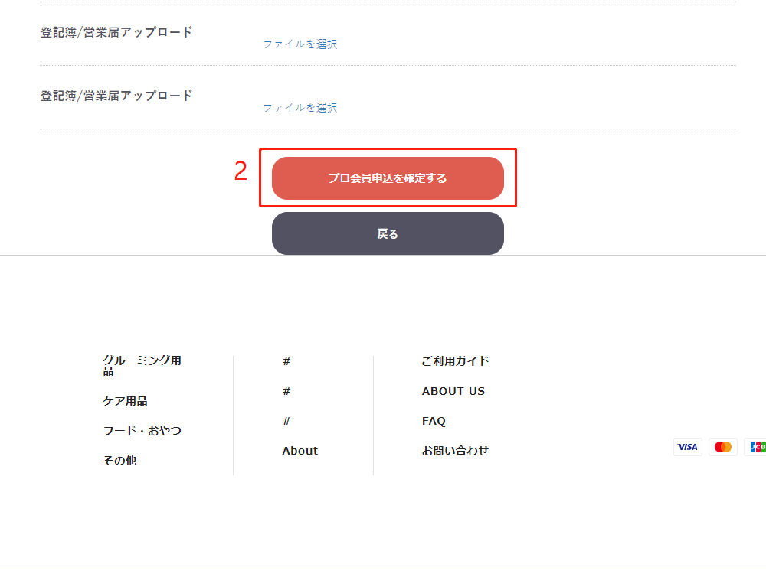Open the FAQ page
This screenshot has height=574, width=766.
pyautogui.click(x=434, y=421)
